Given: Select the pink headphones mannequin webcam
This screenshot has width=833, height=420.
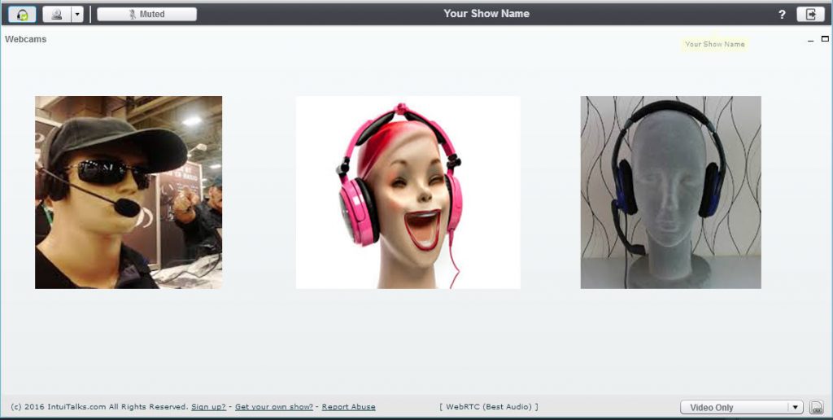Looking at the screenshot, I should pos(408,192).
